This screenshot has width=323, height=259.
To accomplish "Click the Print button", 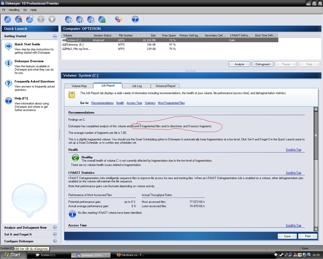I will click(308, 236).
